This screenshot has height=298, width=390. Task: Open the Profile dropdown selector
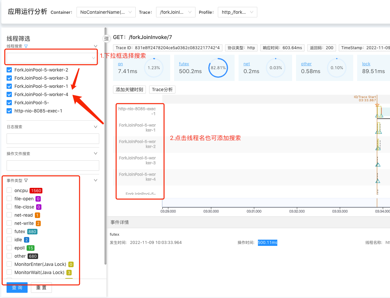(x=237, y=12)
